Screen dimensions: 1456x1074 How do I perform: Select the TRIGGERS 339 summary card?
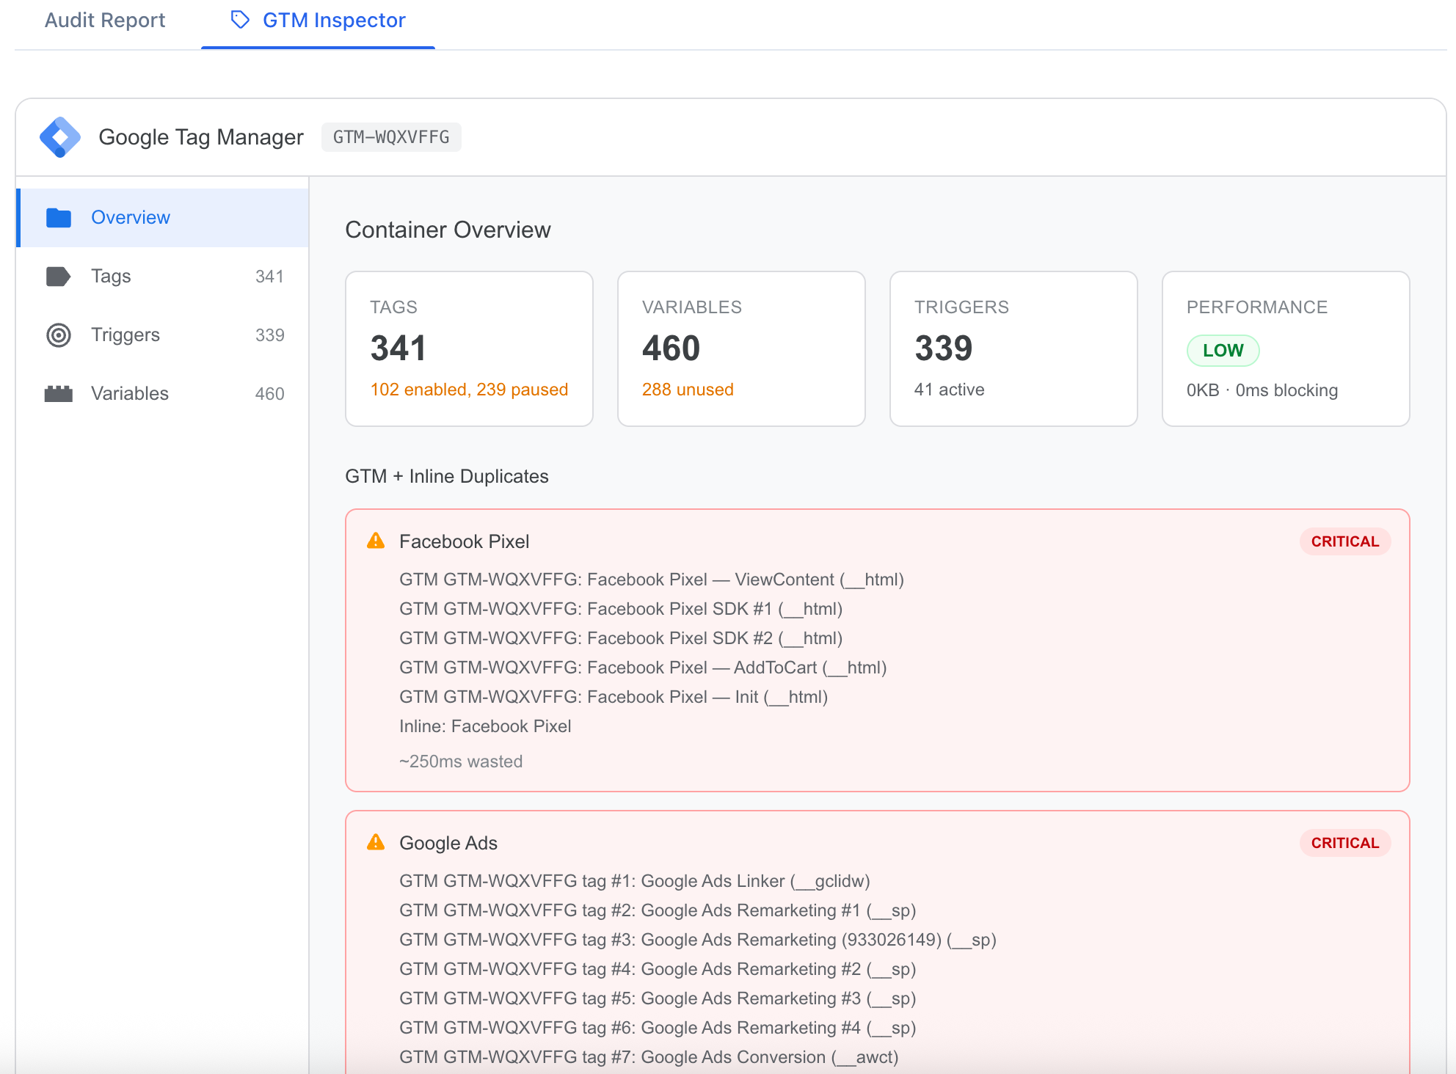[x=1014, y=349]
